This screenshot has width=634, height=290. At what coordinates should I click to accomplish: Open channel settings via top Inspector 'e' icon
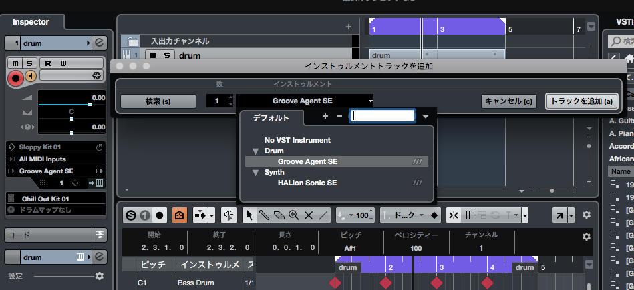click(x=99, y=43)
